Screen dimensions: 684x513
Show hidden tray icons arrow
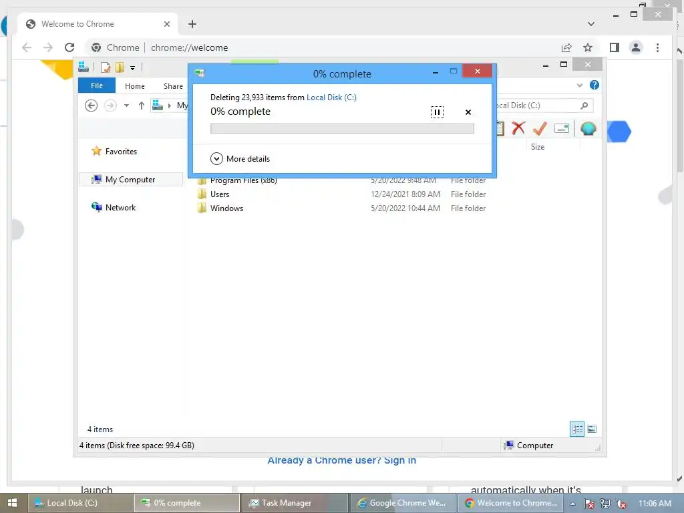572,504
